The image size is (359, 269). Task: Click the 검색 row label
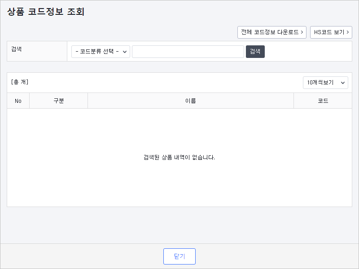[x=17, y=49]
